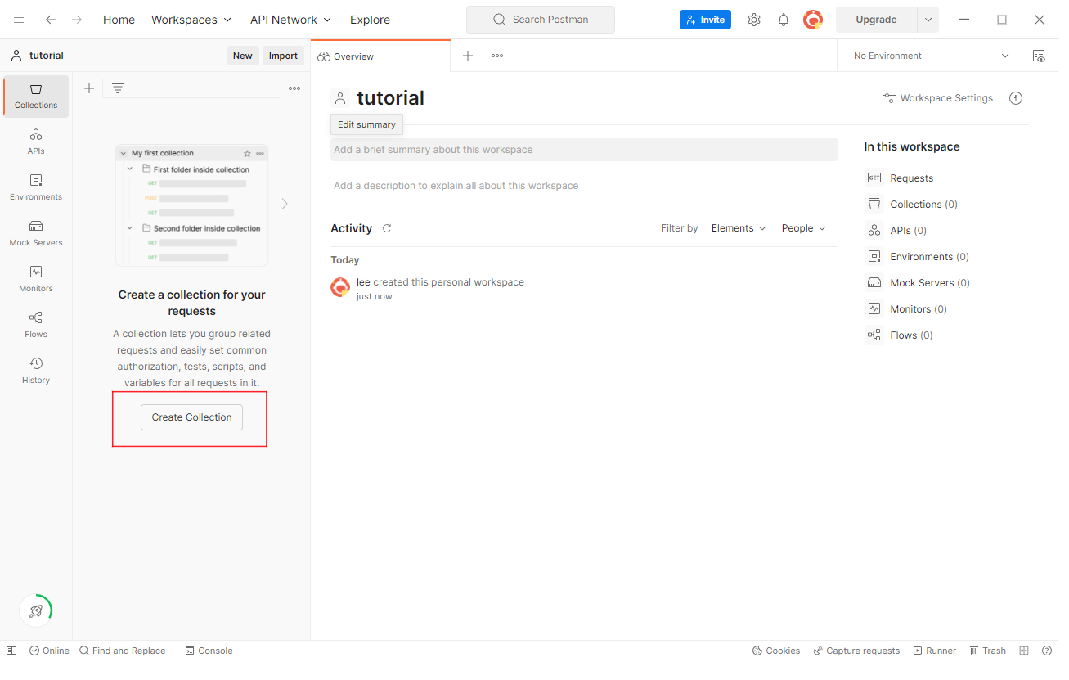Viewport: 1069px width, 680px height.
Task: Open Environments (0) in workspace list
Action: click(x=918, y=257)
